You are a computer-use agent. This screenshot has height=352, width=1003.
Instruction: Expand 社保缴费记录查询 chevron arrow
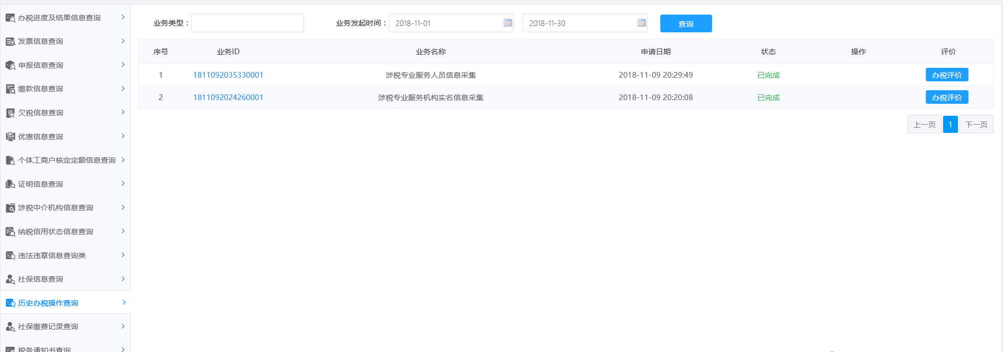[x=123, y=326]
